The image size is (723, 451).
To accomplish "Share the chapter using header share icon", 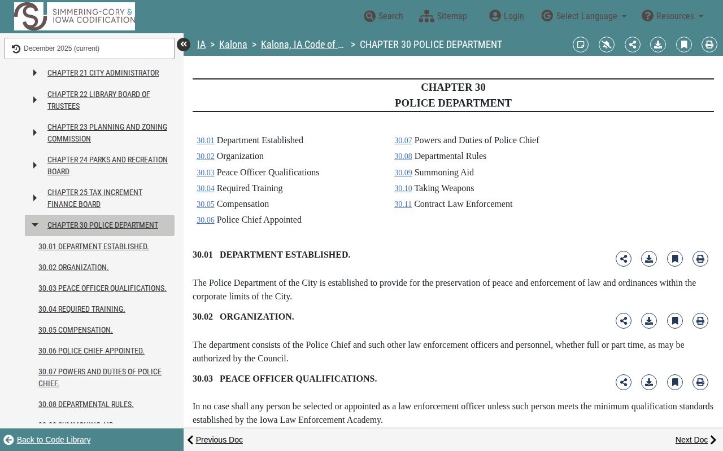I will pyautogui.click(x=633, y=45).
